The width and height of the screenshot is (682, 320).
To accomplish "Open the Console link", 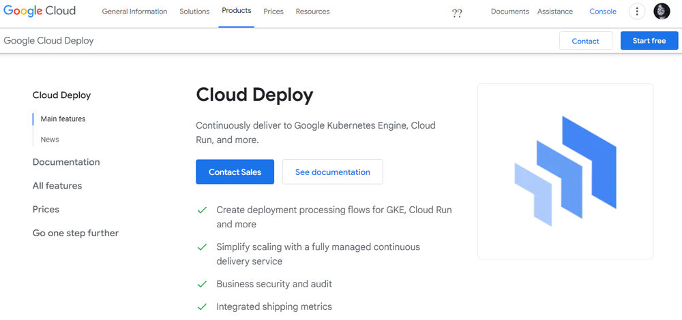I will tap(603, 12).
